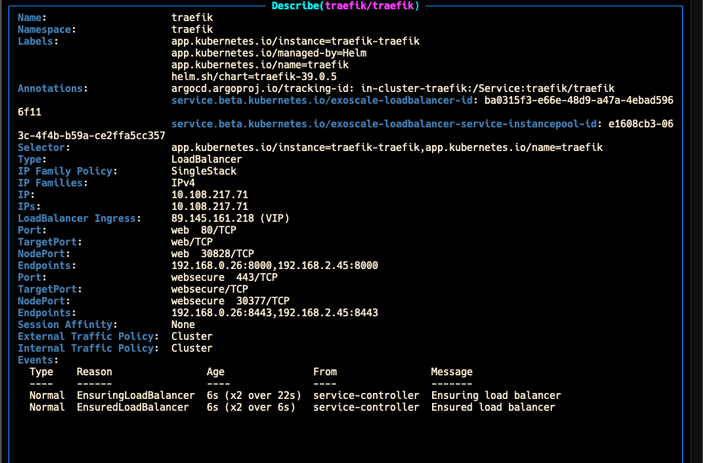This screenshot has height=463, width=703.
Task: Select Internal Traffic Policy Cluster value
Action: (192, 347)
